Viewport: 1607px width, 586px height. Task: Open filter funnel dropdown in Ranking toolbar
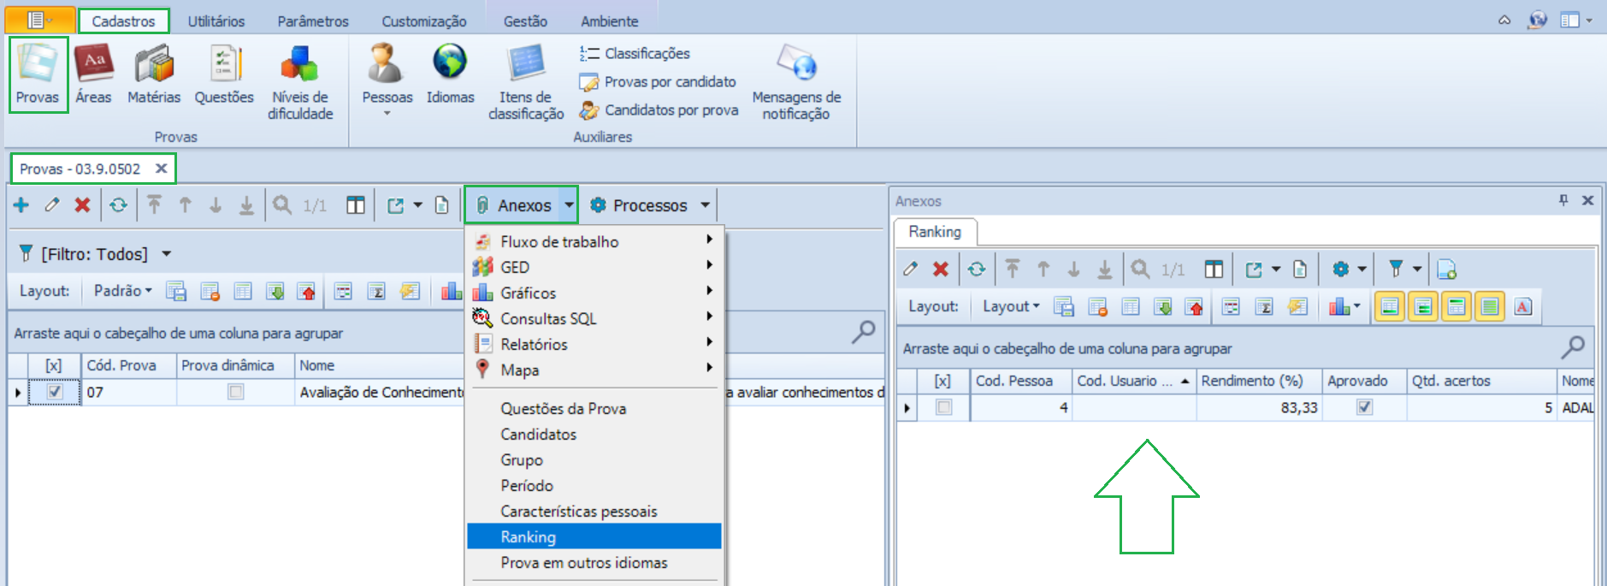pos(1417,269)
